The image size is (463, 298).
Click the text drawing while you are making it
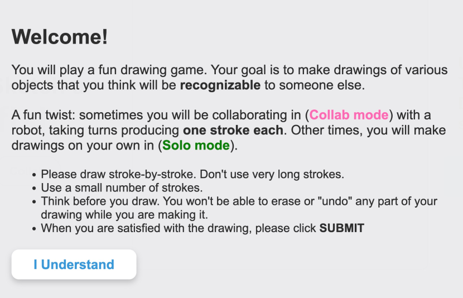click(x=124, y=215)
